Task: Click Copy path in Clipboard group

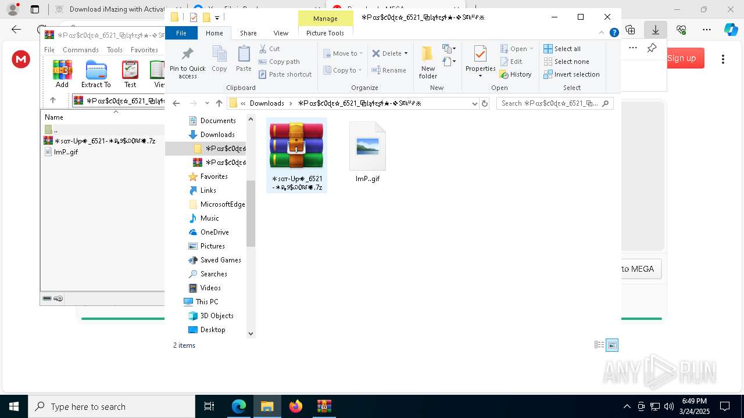Action: coord(280,62)
